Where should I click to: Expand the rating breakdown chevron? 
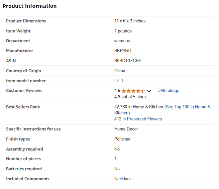[x=149, y=91]
